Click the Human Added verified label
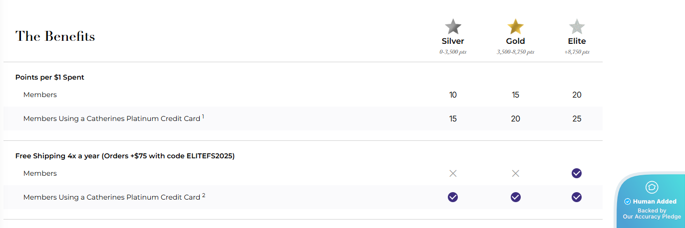Image resolution: width=685 pixels, height=228 pixels. [x=651, y=202]
